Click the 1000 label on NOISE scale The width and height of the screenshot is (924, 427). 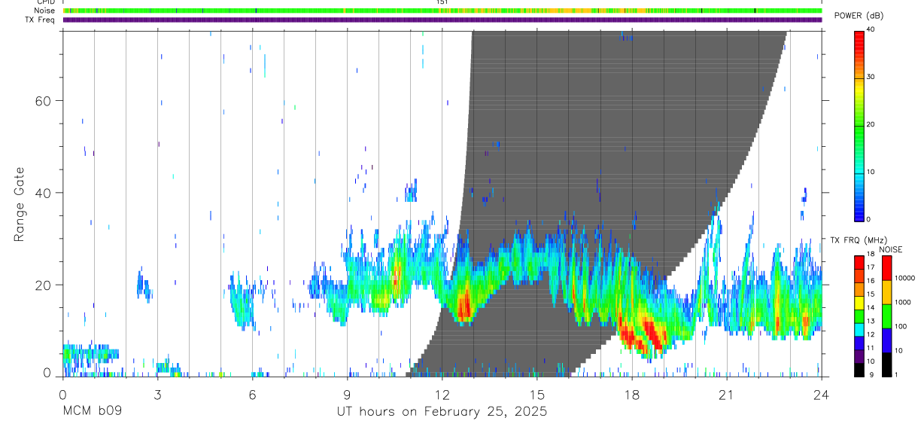click(x=904, y=302)
